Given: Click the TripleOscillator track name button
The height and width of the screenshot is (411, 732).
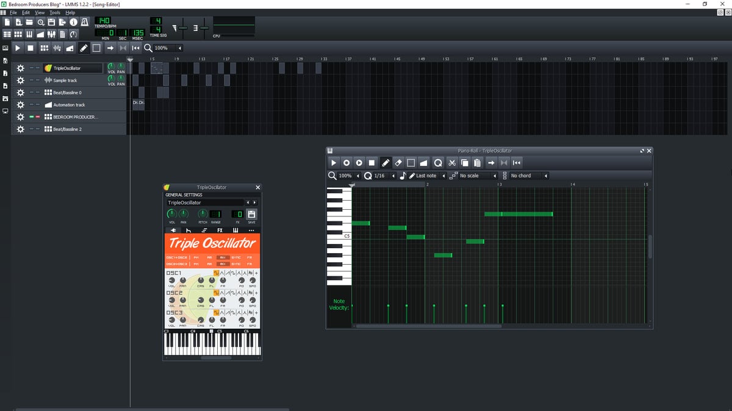Looking at the screenshot, I should tap(72, 68).
